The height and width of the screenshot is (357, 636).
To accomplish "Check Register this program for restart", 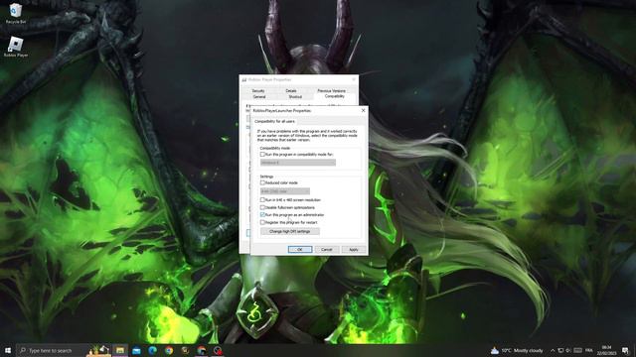I will (x=262, y=222).
